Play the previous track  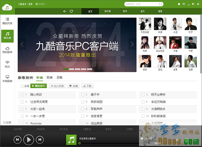click(18, 140)
